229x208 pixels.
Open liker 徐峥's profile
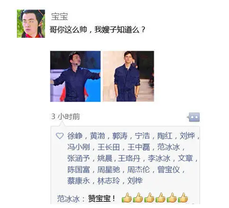[x=75, y=136]
